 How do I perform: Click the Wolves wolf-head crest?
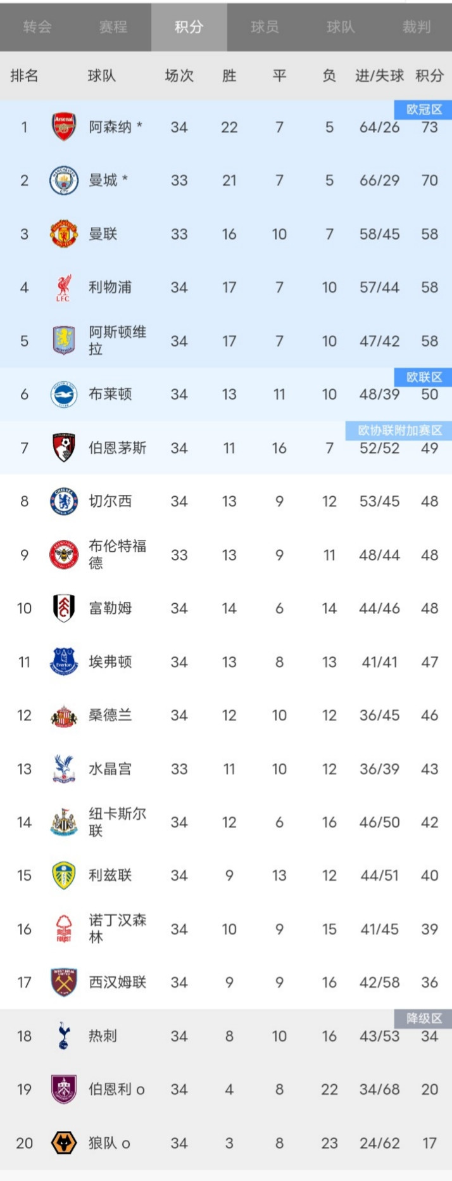click(x=64, y=1143)
